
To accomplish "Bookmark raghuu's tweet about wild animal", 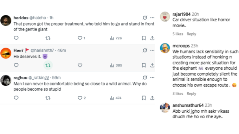I will (x=144, y=98).
